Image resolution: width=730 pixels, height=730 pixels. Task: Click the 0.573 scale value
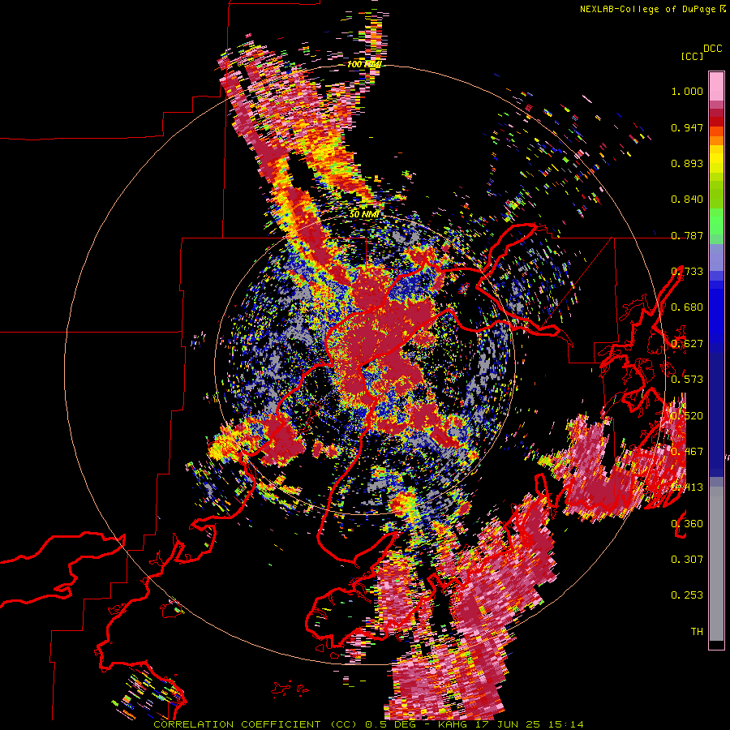[687, 379]
